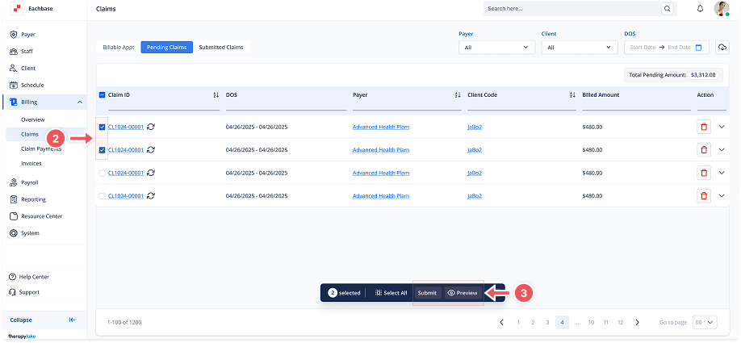
Task: Open Overview under Billing
Action: [x=33, y=120]
